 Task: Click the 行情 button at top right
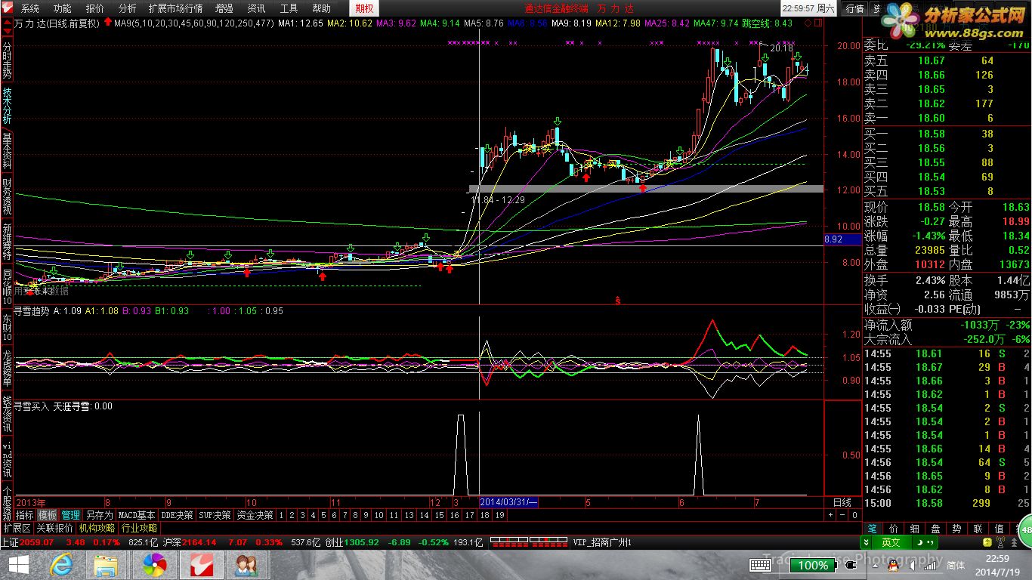[854, 8]
